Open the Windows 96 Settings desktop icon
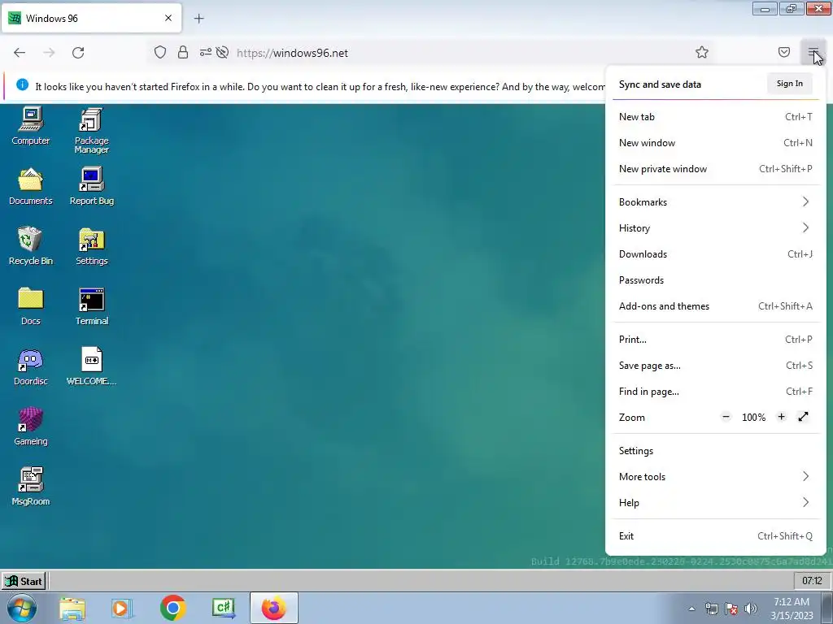This screenshot has width=833, height=624. [91, 245]
